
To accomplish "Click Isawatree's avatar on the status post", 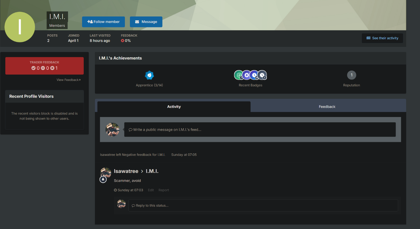I will click(106, 172).
